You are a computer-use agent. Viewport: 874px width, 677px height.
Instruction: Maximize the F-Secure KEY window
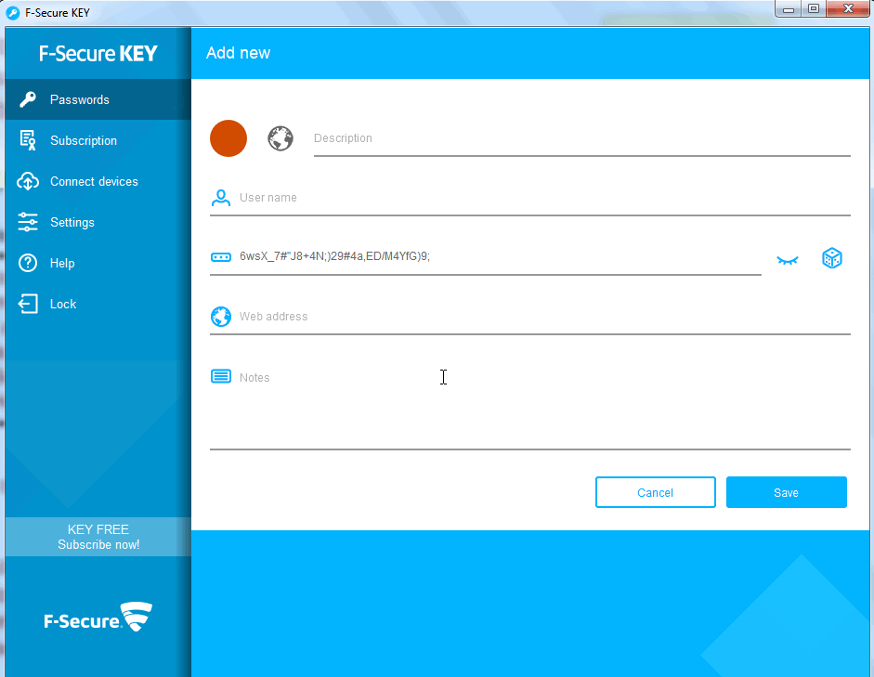814,9
